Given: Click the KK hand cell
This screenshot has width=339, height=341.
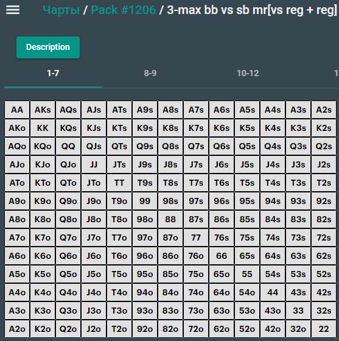Looking at the screenshot, I should pyautogui.click(x=43, y=128).
